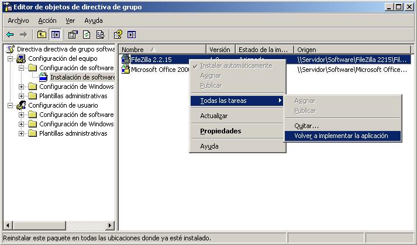Click the Back arrow toolbar icon
Viewport: 417px width, 245px height.
click(10, 34)
